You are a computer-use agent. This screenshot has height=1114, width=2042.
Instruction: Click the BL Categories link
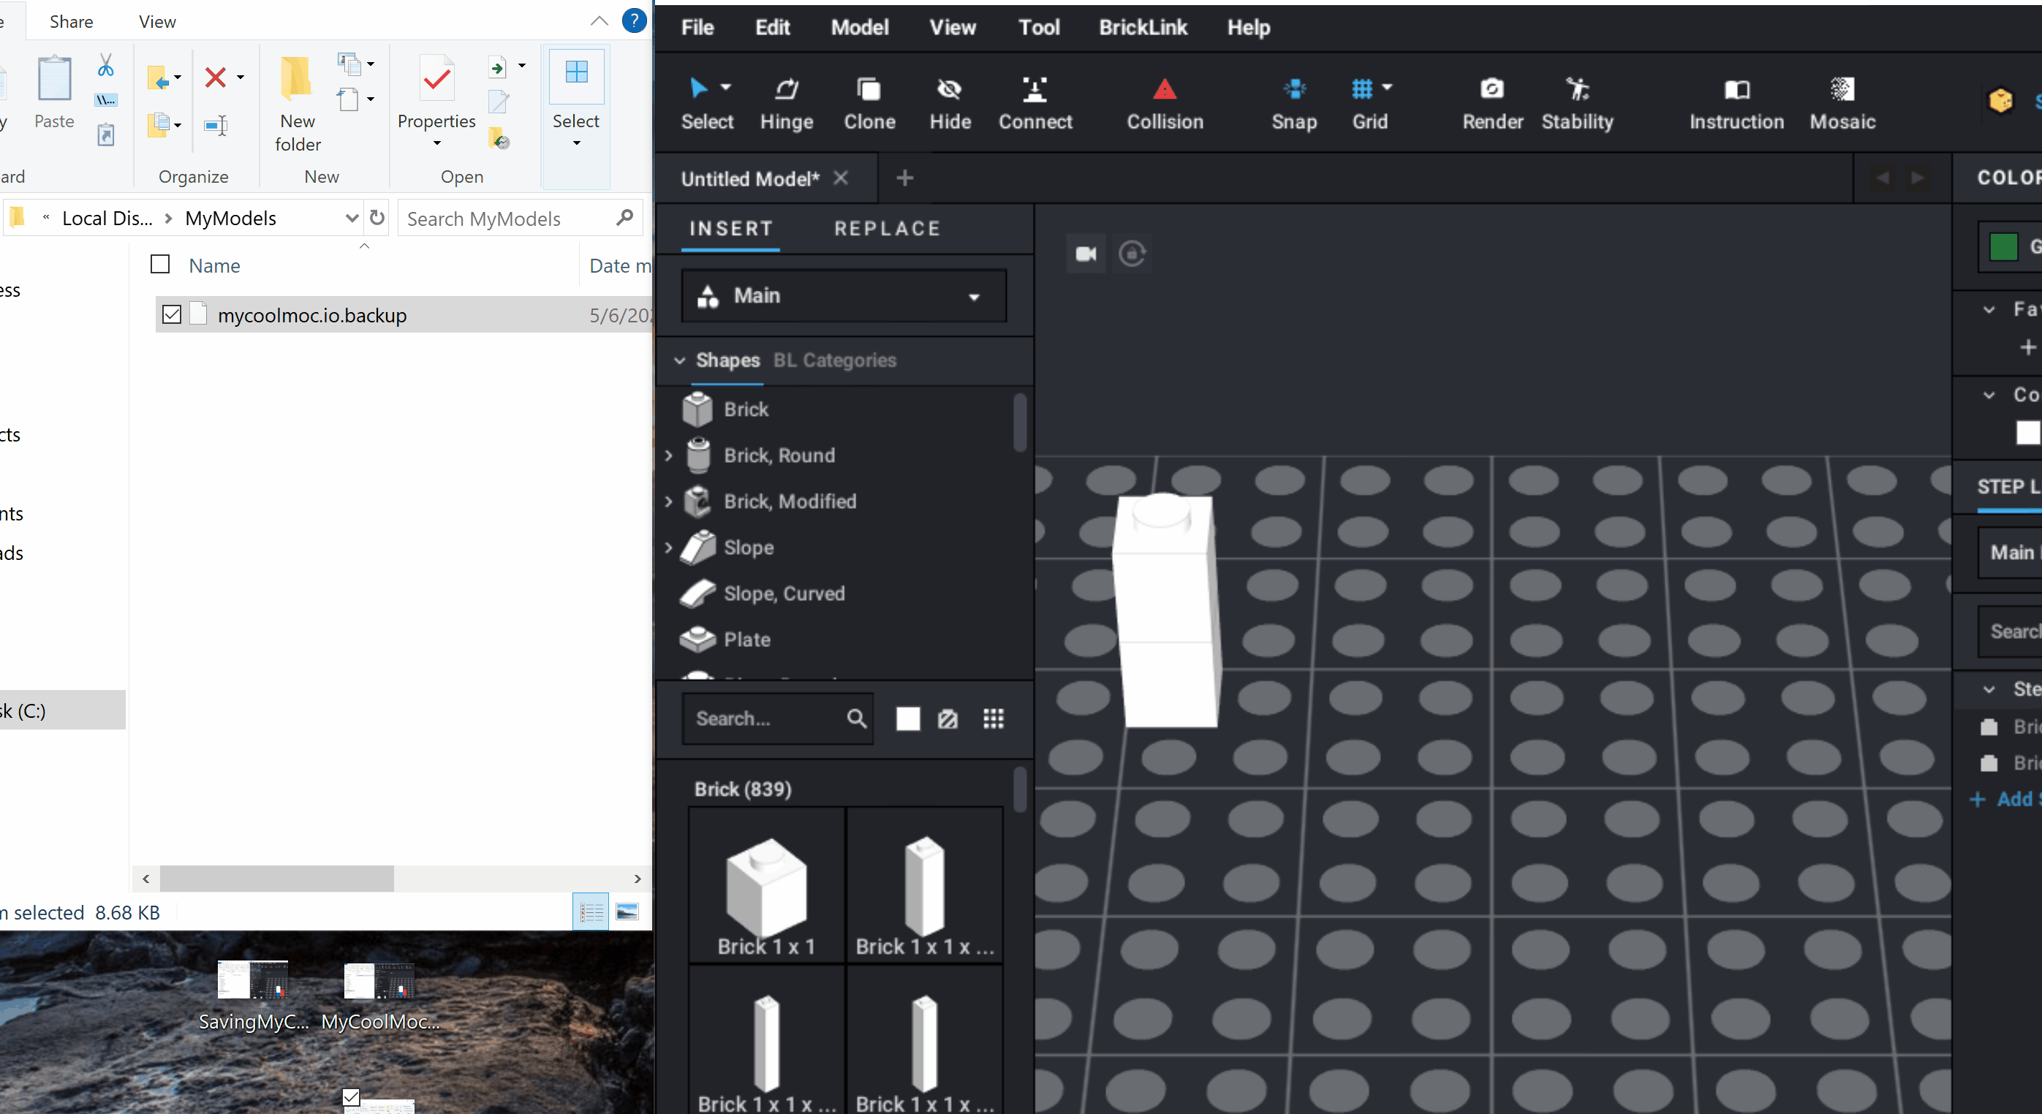coord(835,360)
